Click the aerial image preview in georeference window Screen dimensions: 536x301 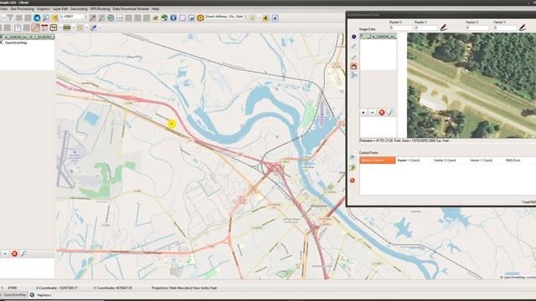pyautogui.click(x=472, y=85)
